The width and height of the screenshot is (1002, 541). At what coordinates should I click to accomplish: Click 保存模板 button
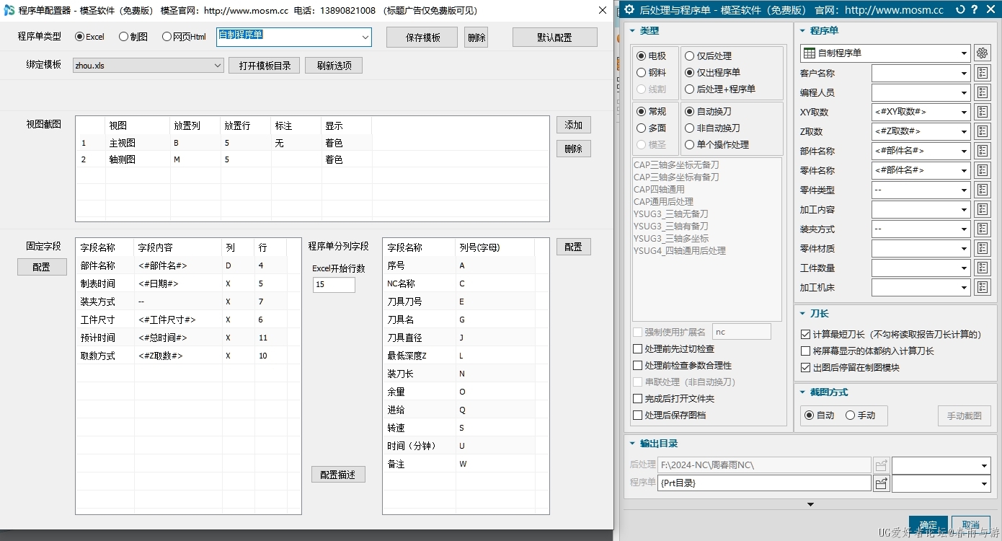pos(422,38)
